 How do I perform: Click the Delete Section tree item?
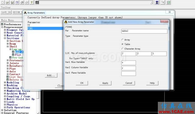(16, 80)
